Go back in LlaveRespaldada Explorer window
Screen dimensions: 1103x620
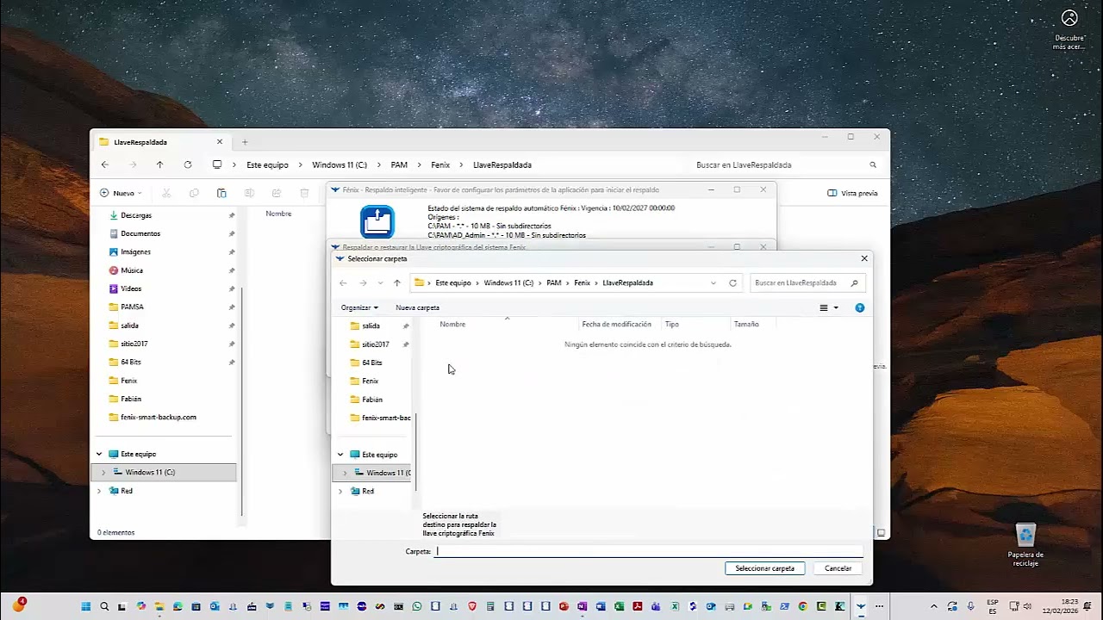coord(105,164)
